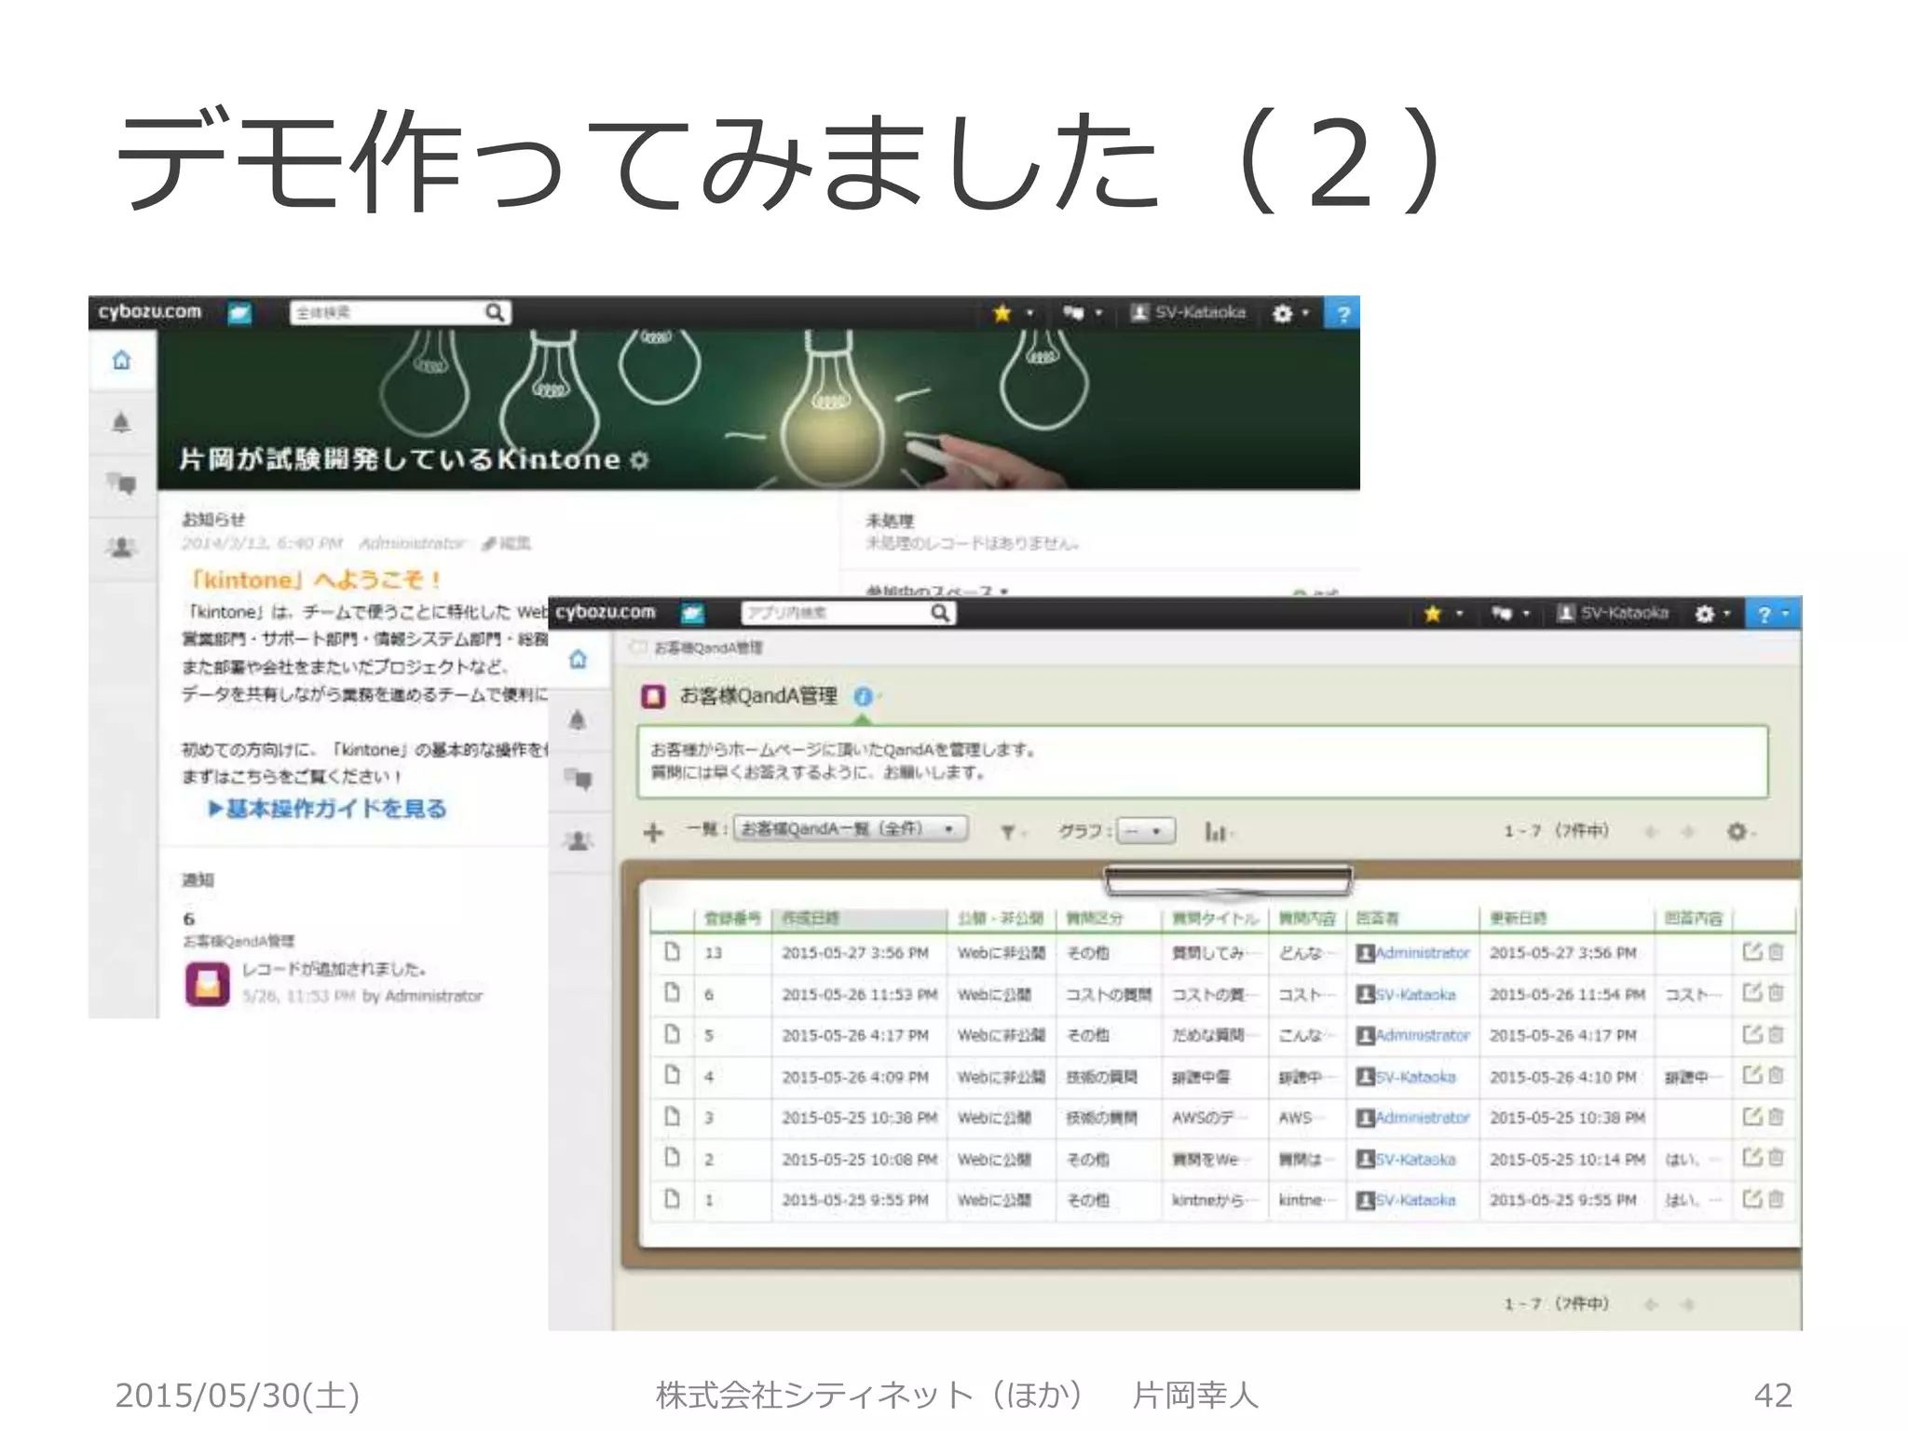This screenshot has height=1431, width=1908.
Task: Sort by 登録番号 column header
Action: tap(732, 919)
